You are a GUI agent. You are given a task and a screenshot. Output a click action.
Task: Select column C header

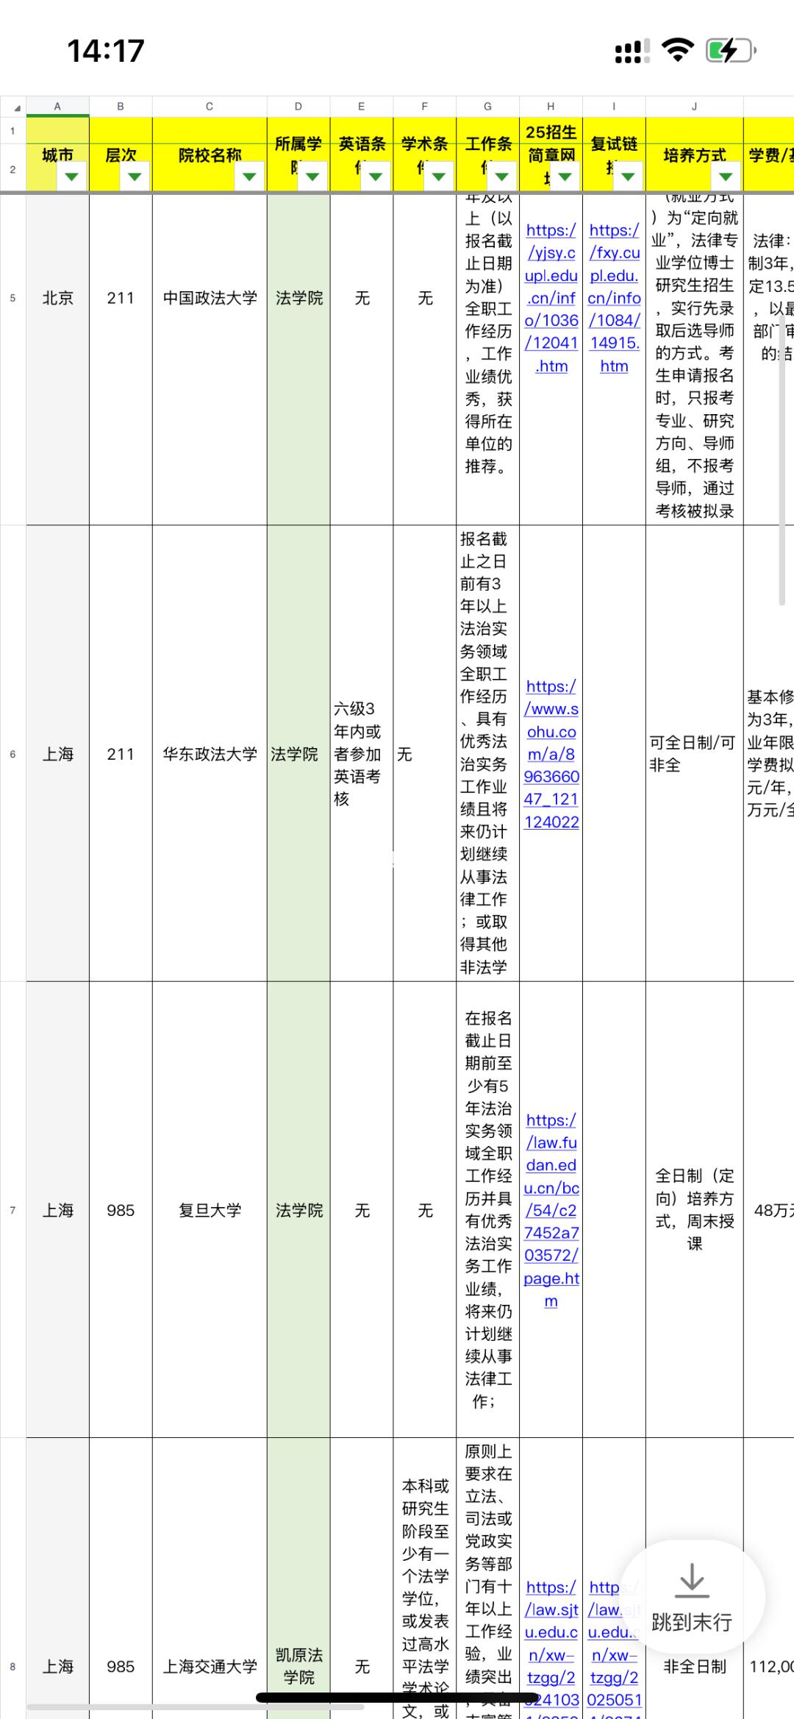pyautogui.click(x=210, y=107)
